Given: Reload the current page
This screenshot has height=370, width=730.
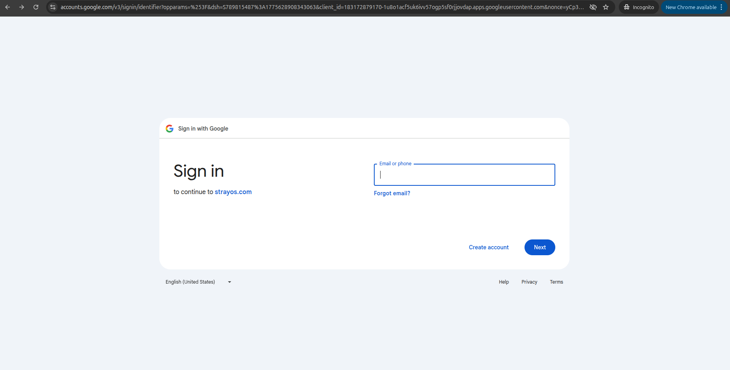Looking at the screenshot, I should 36,7.
